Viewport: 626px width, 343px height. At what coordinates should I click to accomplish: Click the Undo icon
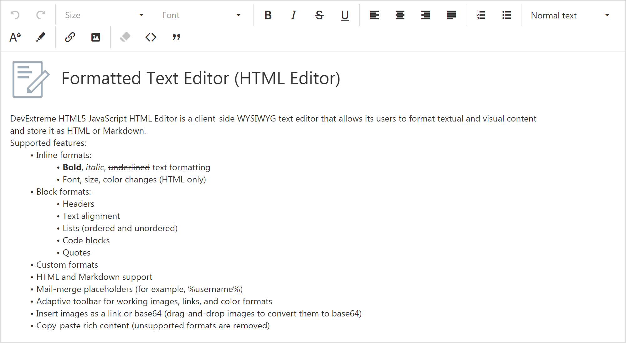tap(15, 15)
